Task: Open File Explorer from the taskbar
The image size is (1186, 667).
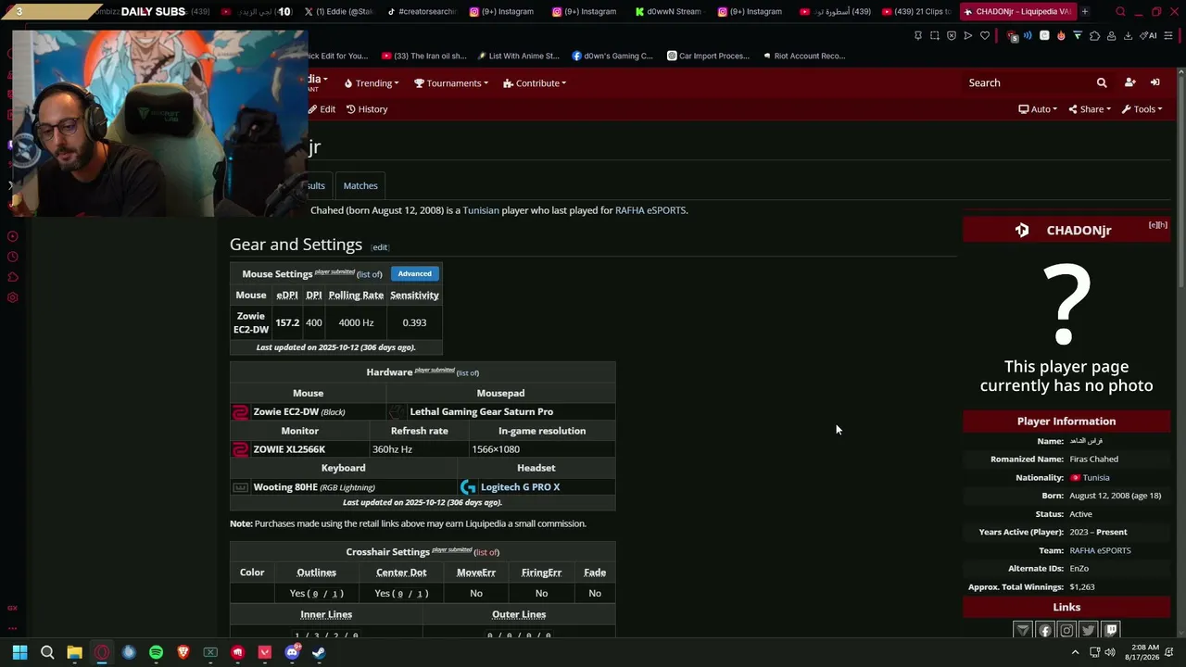Action: 74,652
